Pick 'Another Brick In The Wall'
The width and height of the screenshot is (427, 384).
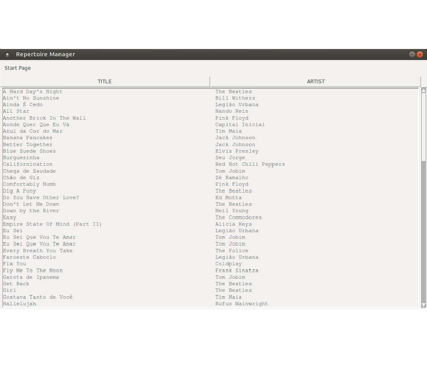point(44,118)
